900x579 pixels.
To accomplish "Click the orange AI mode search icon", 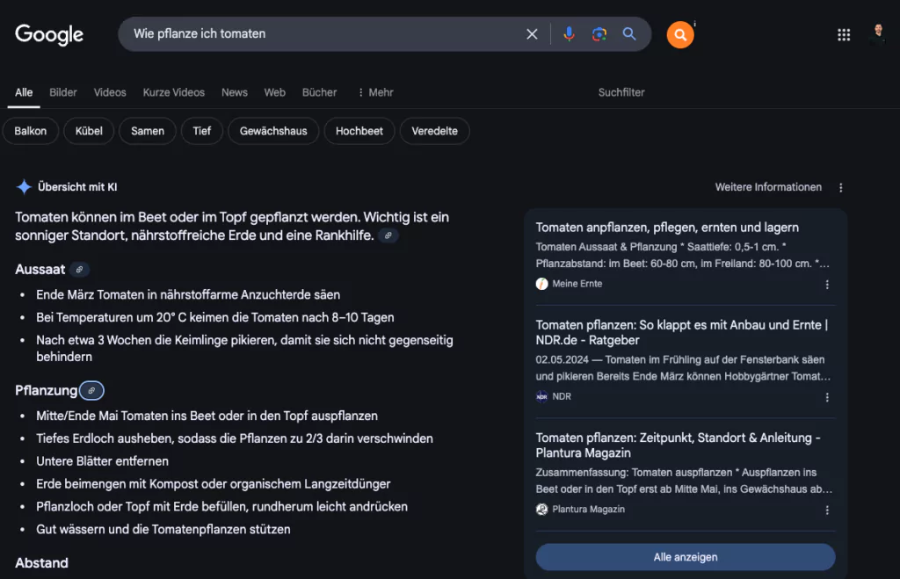I will tap(681, 33).
